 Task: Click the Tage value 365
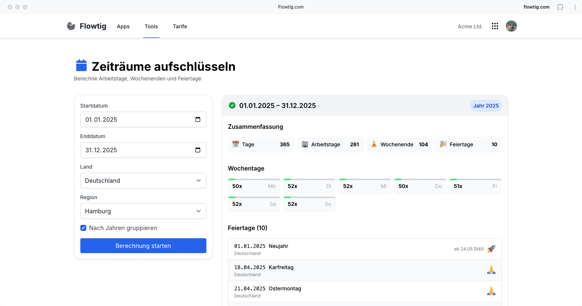point(284,144)
